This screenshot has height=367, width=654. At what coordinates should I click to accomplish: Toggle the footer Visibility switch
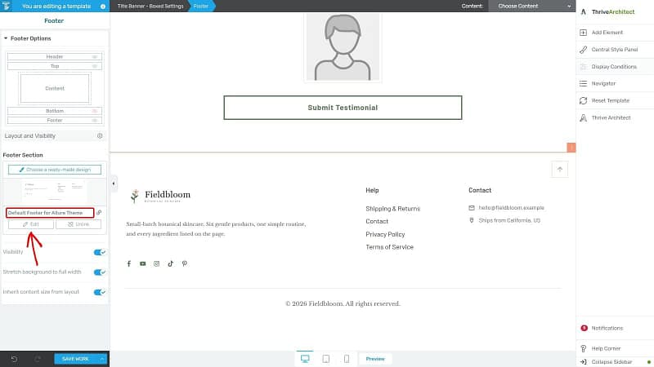99,252
